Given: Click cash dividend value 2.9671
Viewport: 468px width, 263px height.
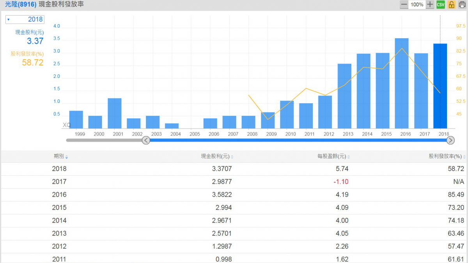Looking at the screenshot, I should 221,220.
